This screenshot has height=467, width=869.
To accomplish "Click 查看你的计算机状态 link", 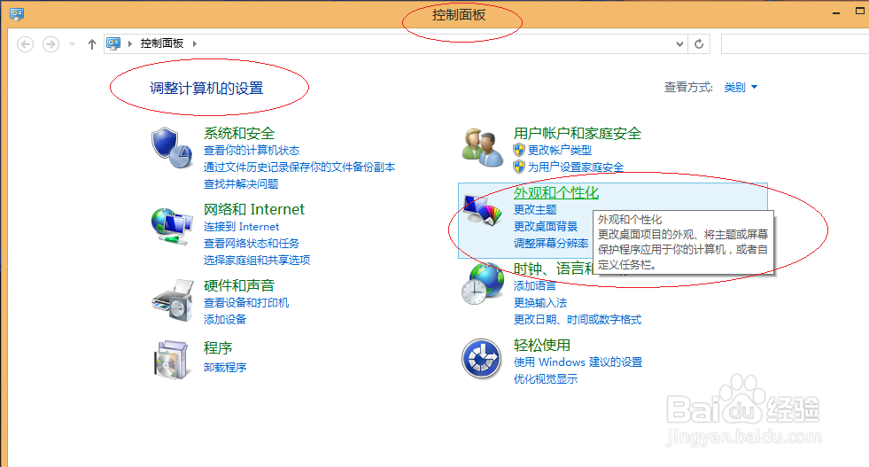I will 252,151.
